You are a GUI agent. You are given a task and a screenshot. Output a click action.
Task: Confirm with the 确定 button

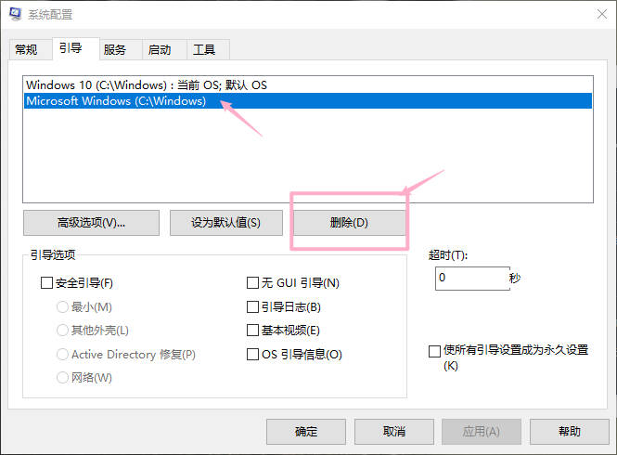[x=306, y=432]
